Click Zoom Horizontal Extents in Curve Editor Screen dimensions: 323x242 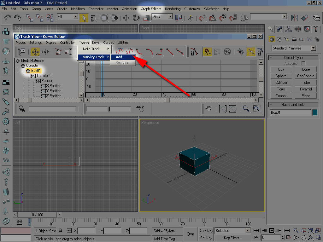(x=222, y=108)
